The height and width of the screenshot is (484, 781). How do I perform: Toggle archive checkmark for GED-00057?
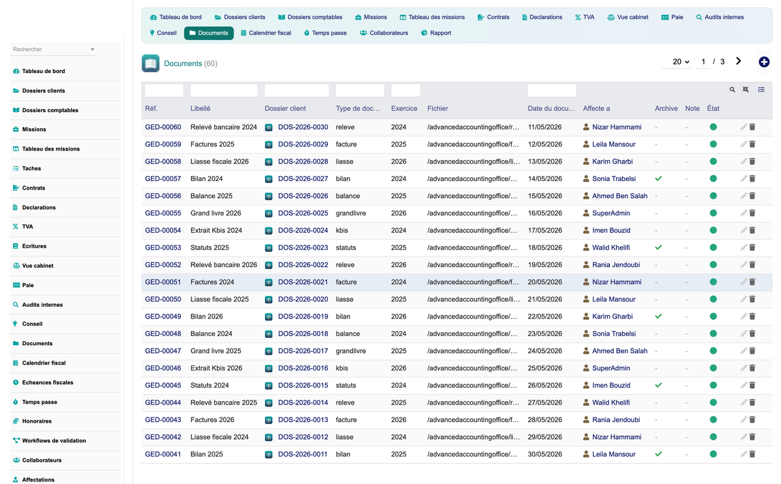[659, 178]
